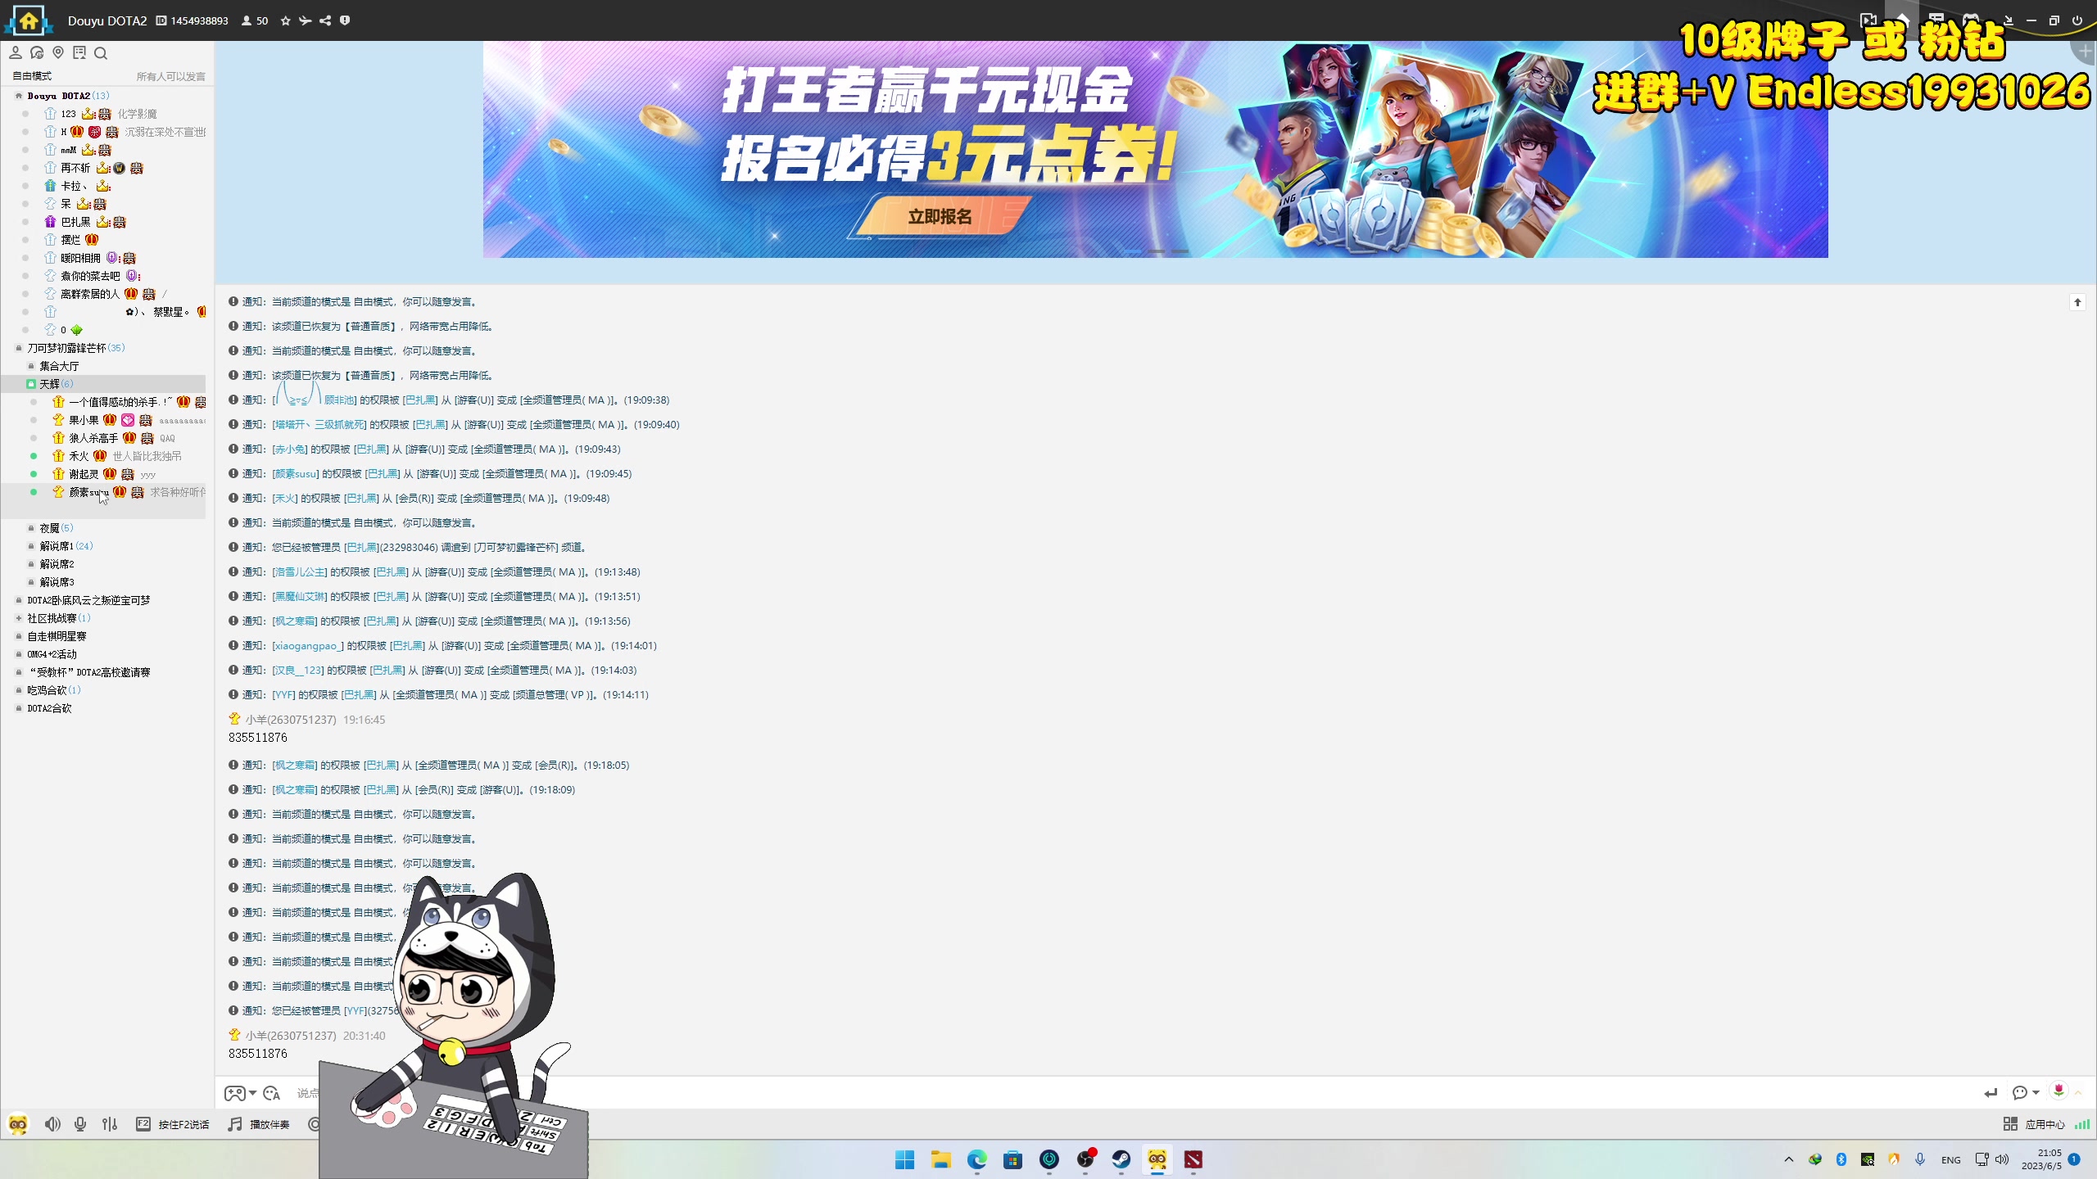
Task: Expand the 解说席1 (24) sub-channel
Action: 31,546
